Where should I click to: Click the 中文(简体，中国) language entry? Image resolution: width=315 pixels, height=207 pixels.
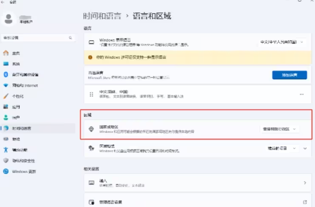[198, 94]
